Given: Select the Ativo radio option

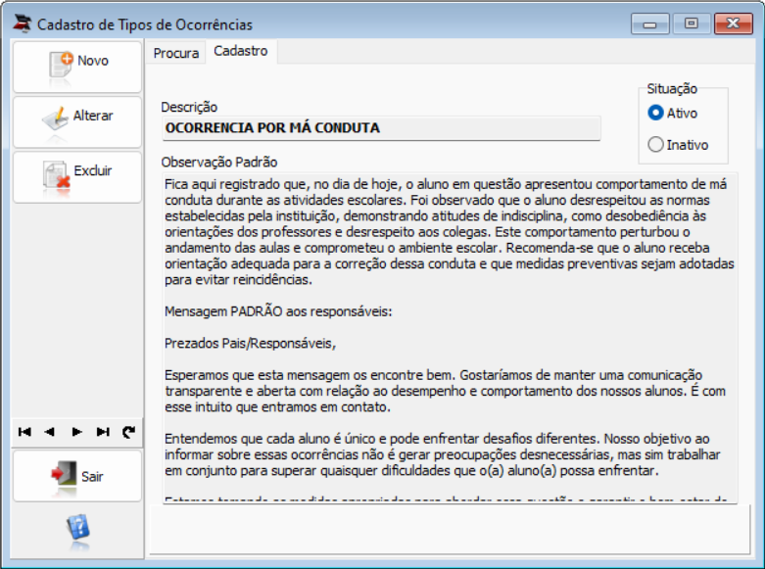Looking at the screenshot, I should (655, 113).
